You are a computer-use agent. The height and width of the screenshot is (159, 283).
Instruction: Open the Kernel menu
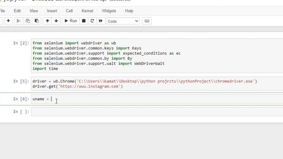(88, 11)
